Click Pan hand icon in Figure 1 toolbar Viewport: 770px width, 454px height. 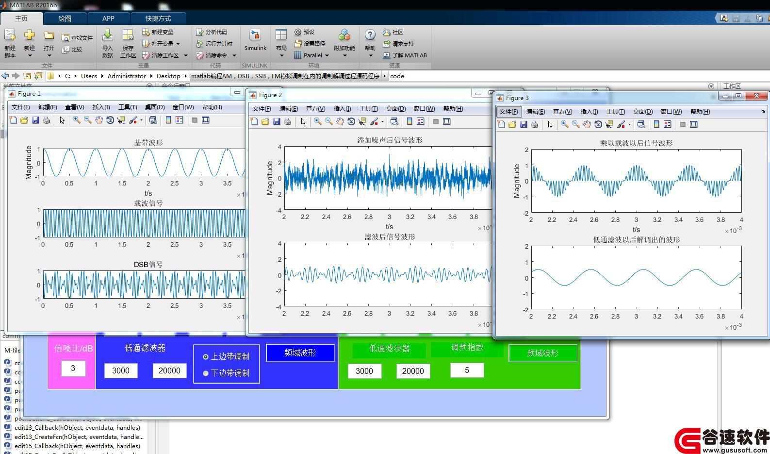coord(99,120)
